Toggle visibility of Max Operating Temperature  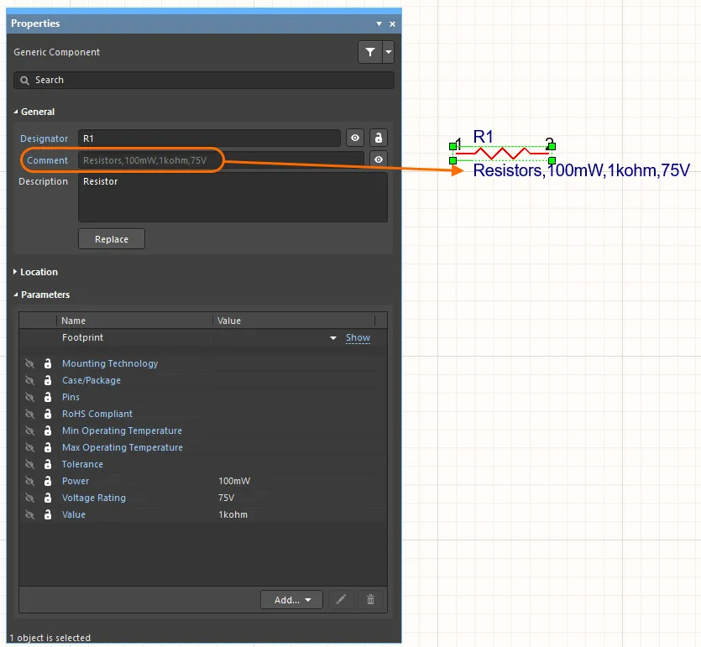pyautogui.click(x=29, y=448)
